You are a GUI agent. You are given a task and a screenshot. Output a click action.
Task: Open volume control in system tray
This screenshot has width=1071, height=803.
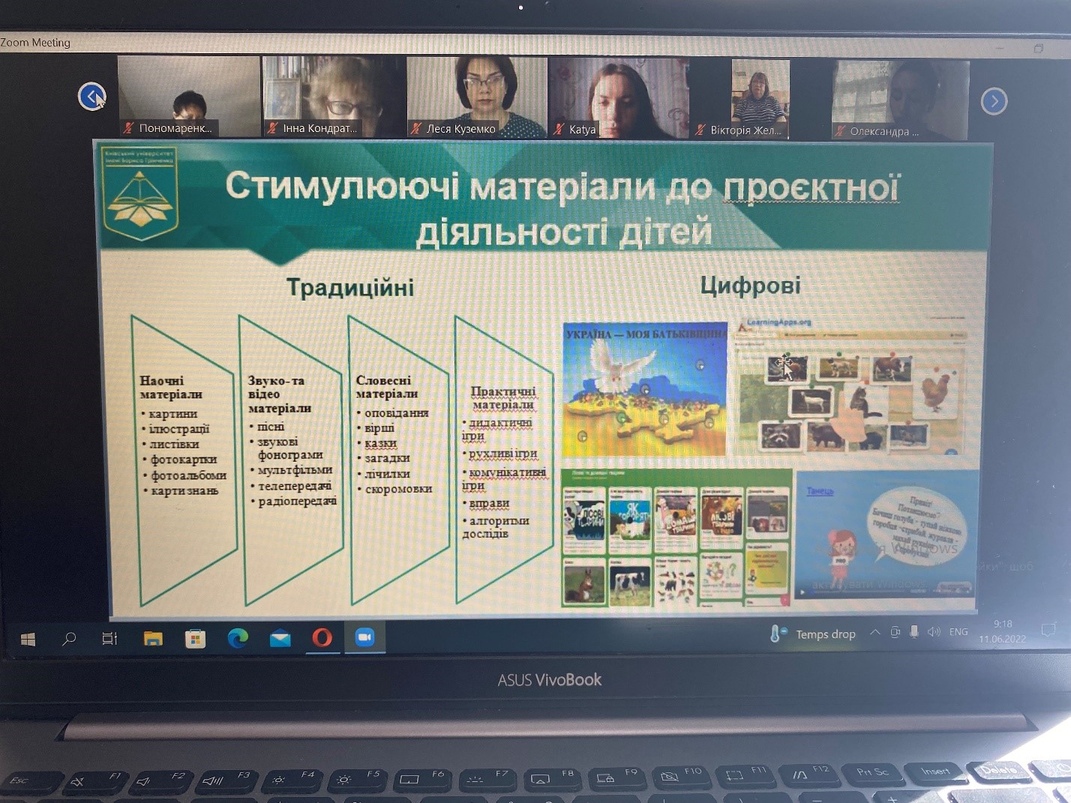click(934, 632)
